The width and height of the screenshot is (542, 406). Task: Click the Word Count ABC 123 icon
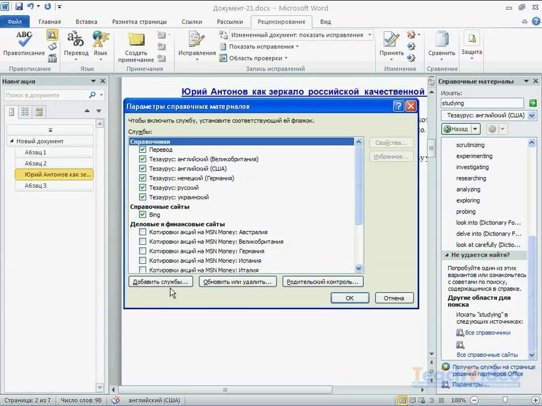52,58
